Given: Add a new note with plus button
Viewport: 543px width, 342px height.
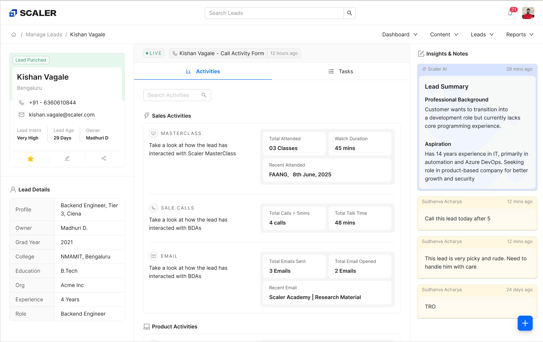Looking at the screenshot, I should (525, 323).
